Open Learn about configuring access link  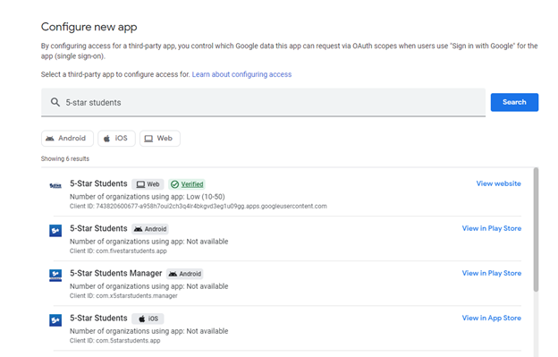click(241, 74)
